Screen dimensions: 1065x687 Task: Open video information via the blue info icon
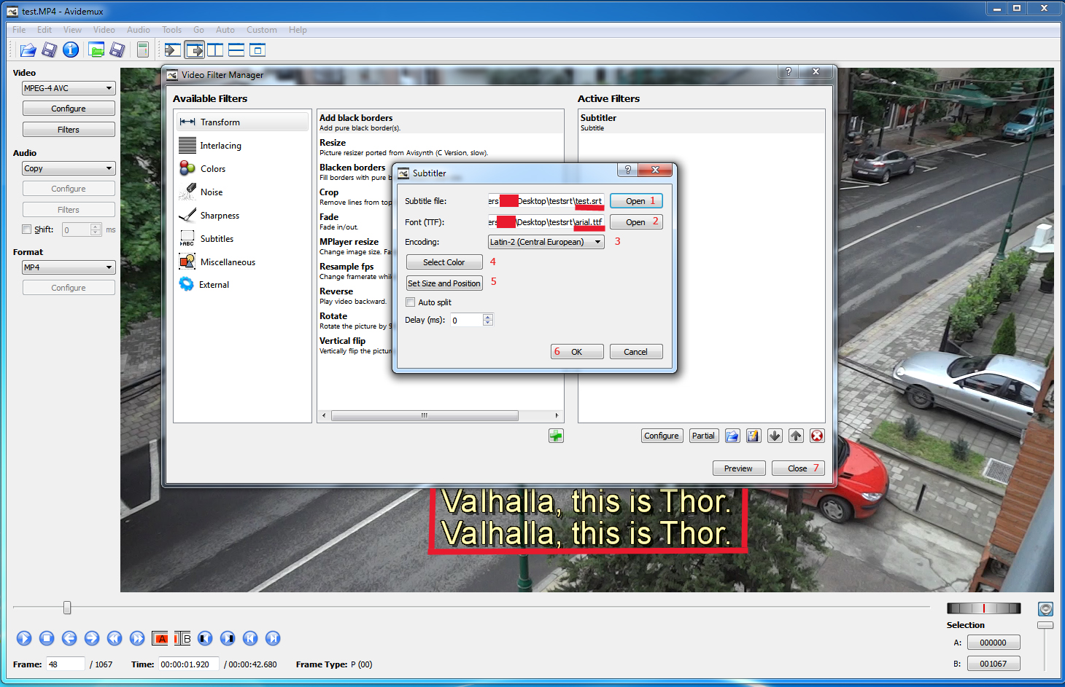pyautogui.click(x=71, y=50)
